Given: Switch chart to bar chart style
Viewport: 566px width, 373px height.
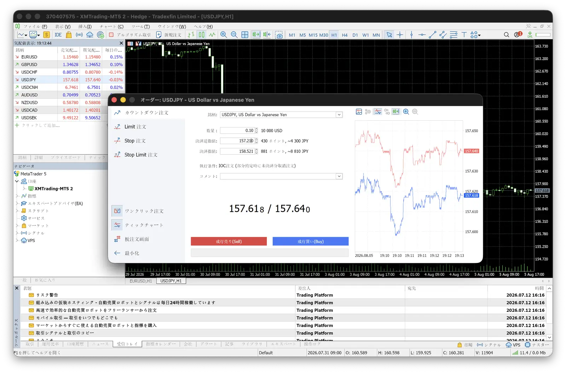Looking at the screenshot, I should tap(191, 35).
